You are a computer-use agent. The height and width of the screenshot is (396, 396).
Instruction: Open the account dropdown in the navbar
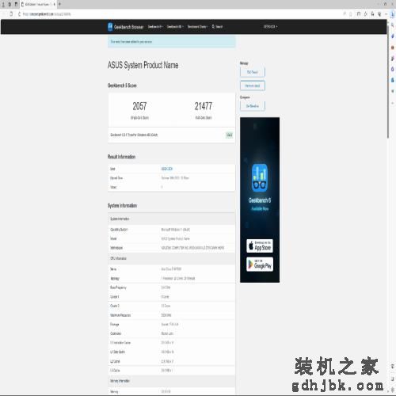click(x=270, y=27)
